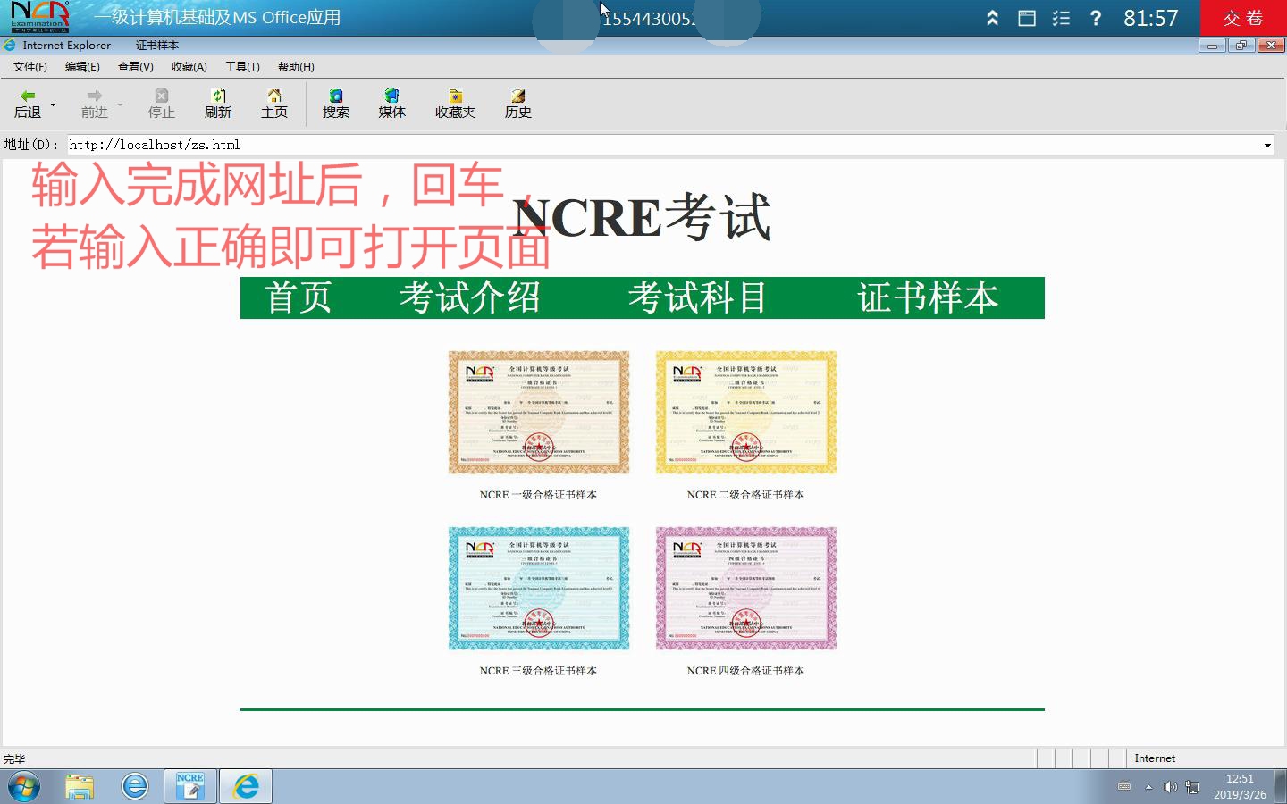Click the double-chevron collapse icon in exam bar
Image resolution: width=1287 pixels, height=804 pixels.
[992, 18]
